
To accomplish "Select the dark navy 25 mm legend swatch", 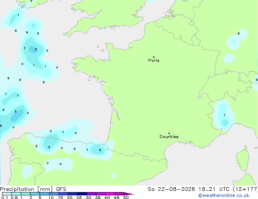I will coord(82,194).
